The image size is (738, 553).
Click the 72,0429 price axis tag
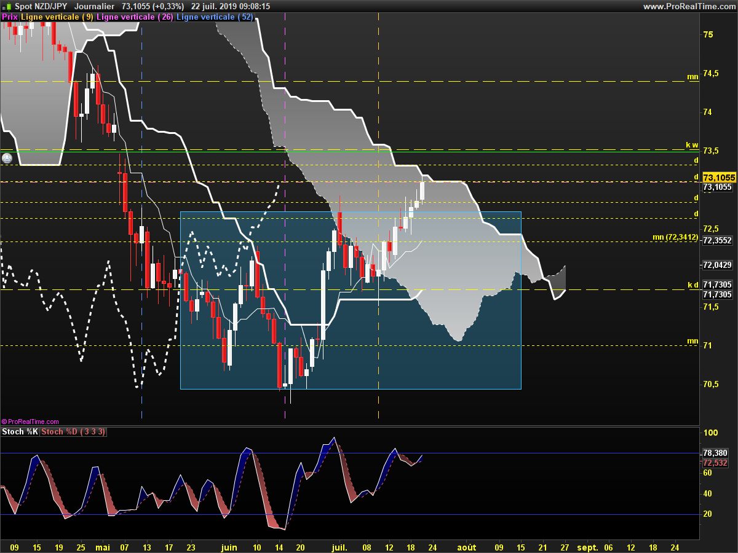click(717, 265)
